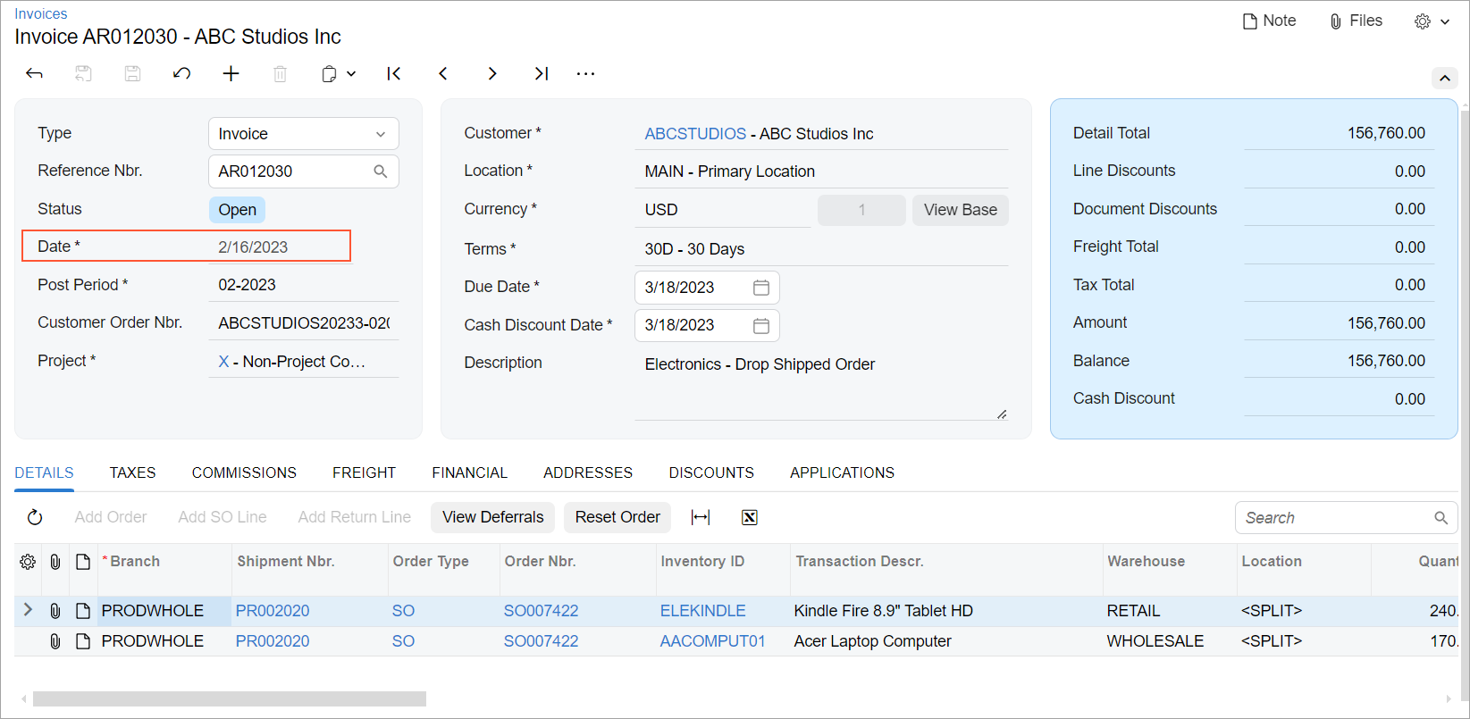Viewport: 1470px width, 719px height.
Task: Open the APPLICATIONS tab
Action: click(842, 472)
